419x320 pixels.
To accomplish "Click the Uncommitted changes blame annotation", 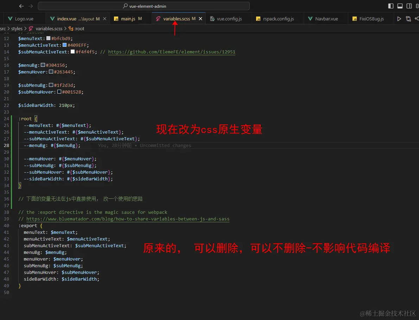I will click(144, 145).
